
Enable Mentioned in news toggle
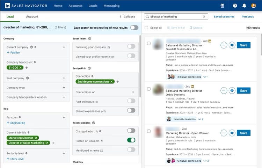131,149
